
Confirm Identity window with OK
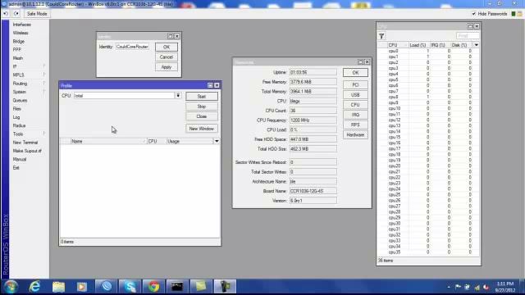click(x=167, y=48)
